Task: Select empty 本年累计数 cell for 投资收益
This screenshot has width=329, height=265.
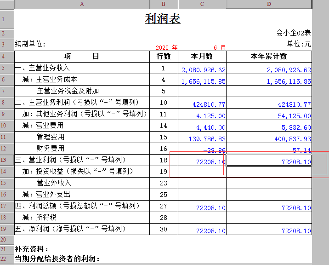Action: pyautogui.click(x=269, y=172)
